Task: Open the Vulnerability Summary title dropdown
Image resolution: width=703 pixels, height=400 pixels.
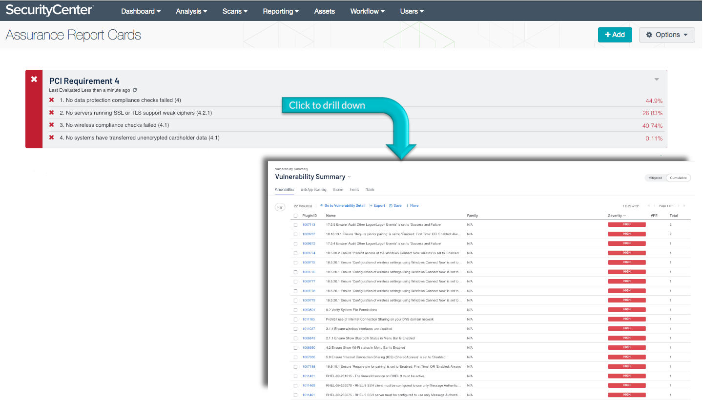Action: 349,177
